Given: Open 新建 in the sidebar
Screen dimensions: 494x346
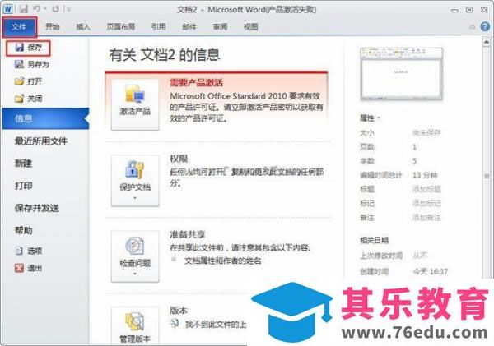Looking at the screenshot, I should (x=23, y=164).
